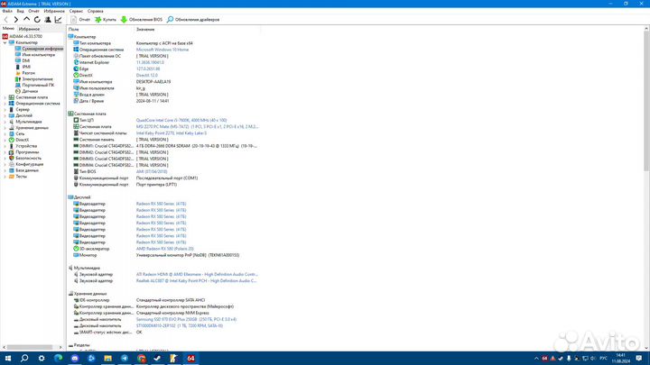Open the notification center in the taskbar
This screenshot has width=650, height=365.
tap(639, 359)
